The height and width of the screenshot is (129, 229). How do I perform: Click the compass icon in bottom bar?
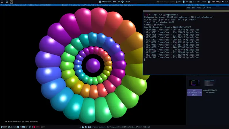(x=86, y=127)
